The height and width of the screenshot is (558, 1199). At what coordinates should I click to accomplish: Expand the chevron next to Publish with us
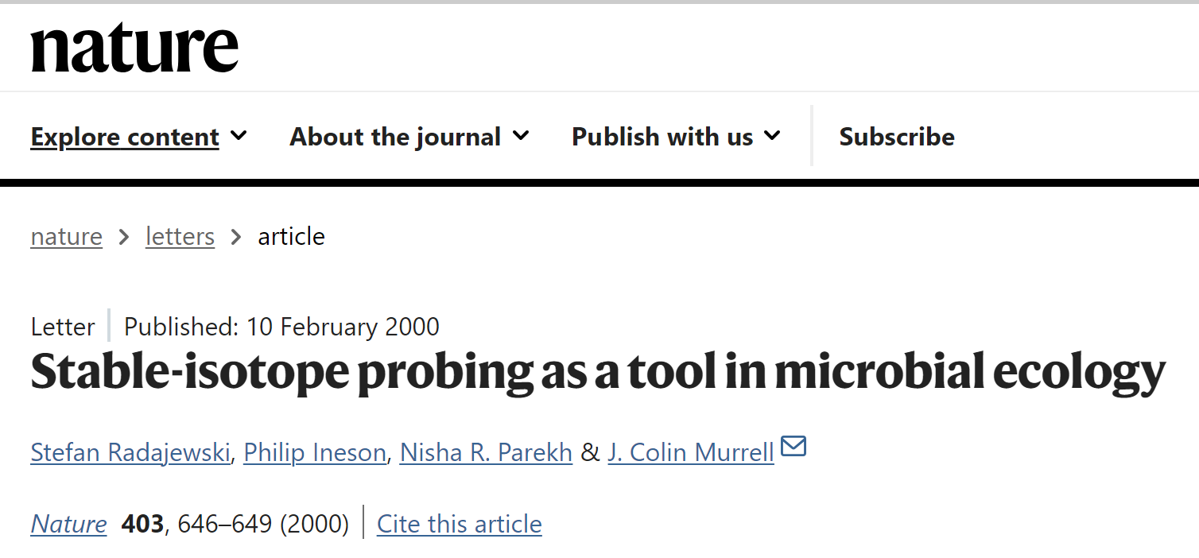point(772,136)
